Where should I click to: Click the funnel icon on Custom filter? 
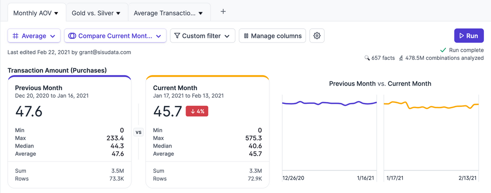(x=177, y=36)
